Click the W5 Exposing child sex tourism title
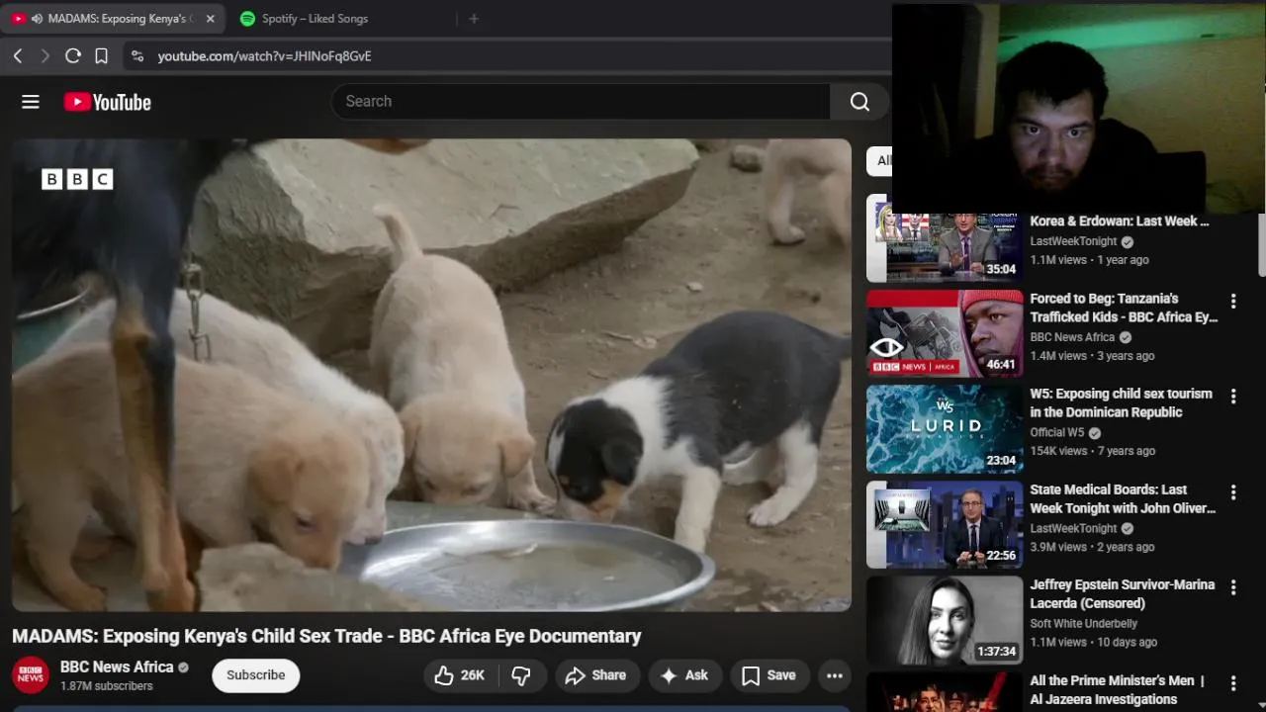The image size is (1266, 712). (x=1121, y=403)
